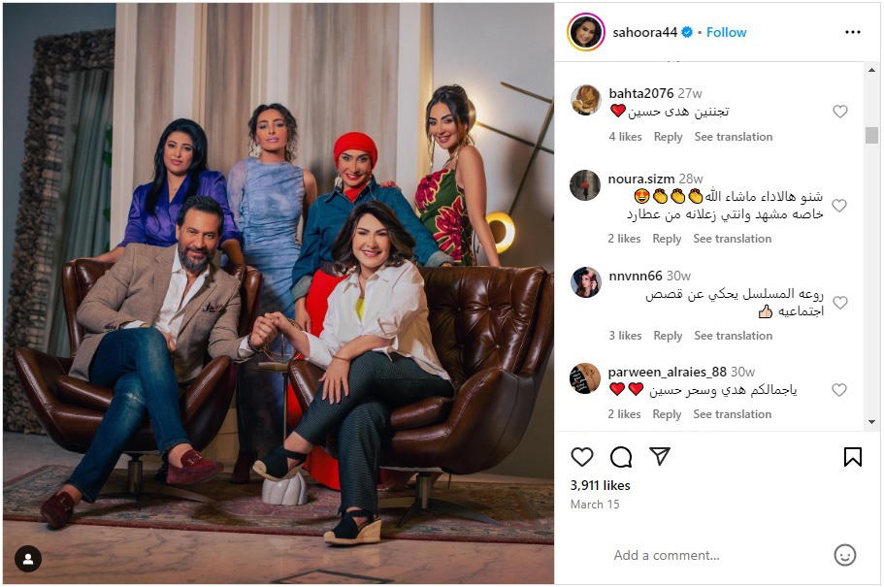Image resolution: width=884 pixels, height=587 pixels.
Task: Reply to noura.sizm's comment
Action: [x=667, y=239]
